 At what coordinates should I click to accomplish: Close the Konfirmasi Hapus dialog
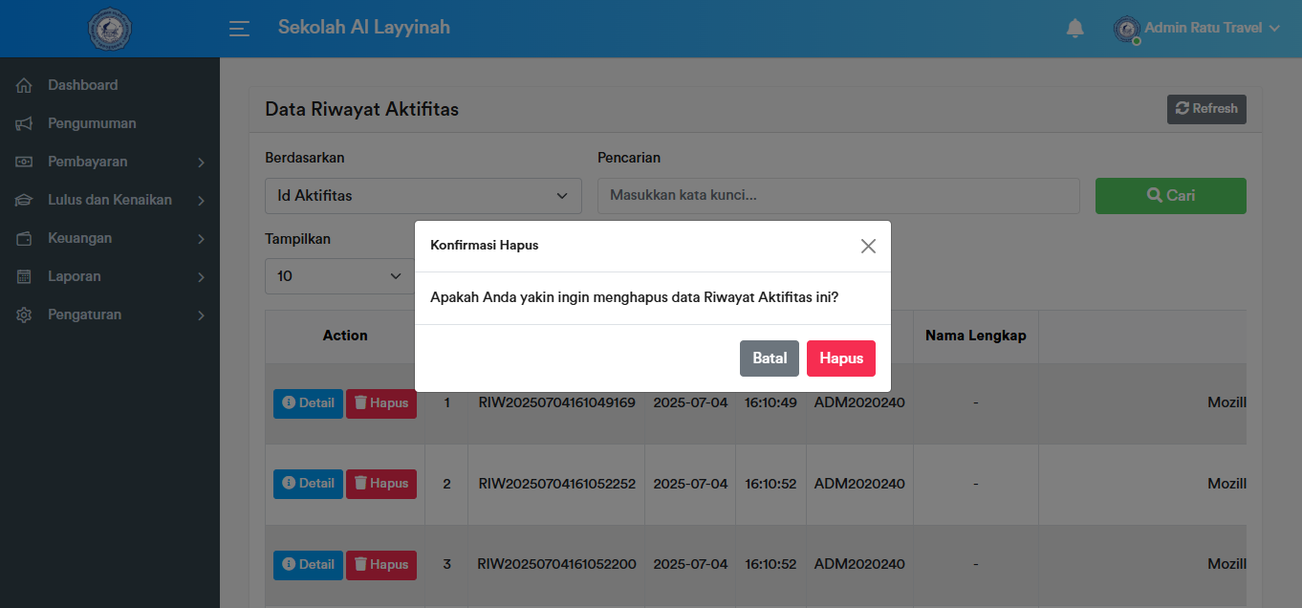tap(867, 246)
